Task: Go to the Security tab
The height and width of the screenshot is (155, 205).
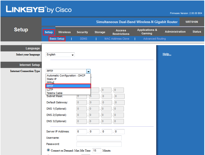Action: point(82,32)
